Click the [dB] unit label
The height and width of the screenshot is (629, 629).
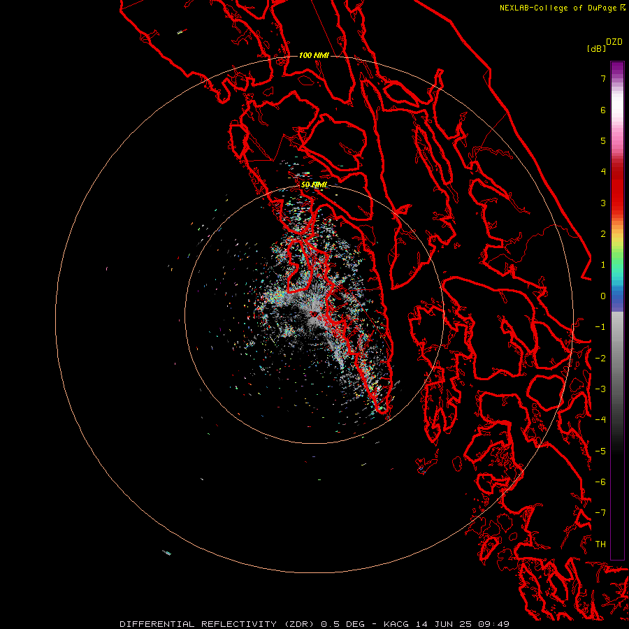[x=596, y=48]
